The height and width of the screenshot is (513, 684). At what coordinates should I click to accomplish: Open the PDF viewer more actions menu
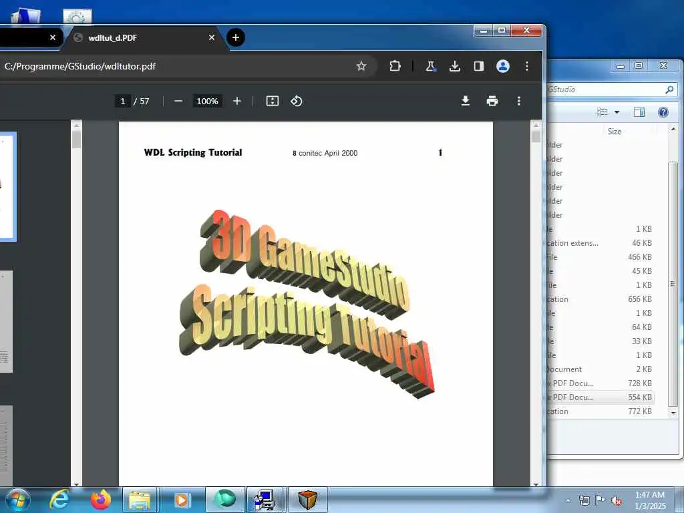point(518,102)
